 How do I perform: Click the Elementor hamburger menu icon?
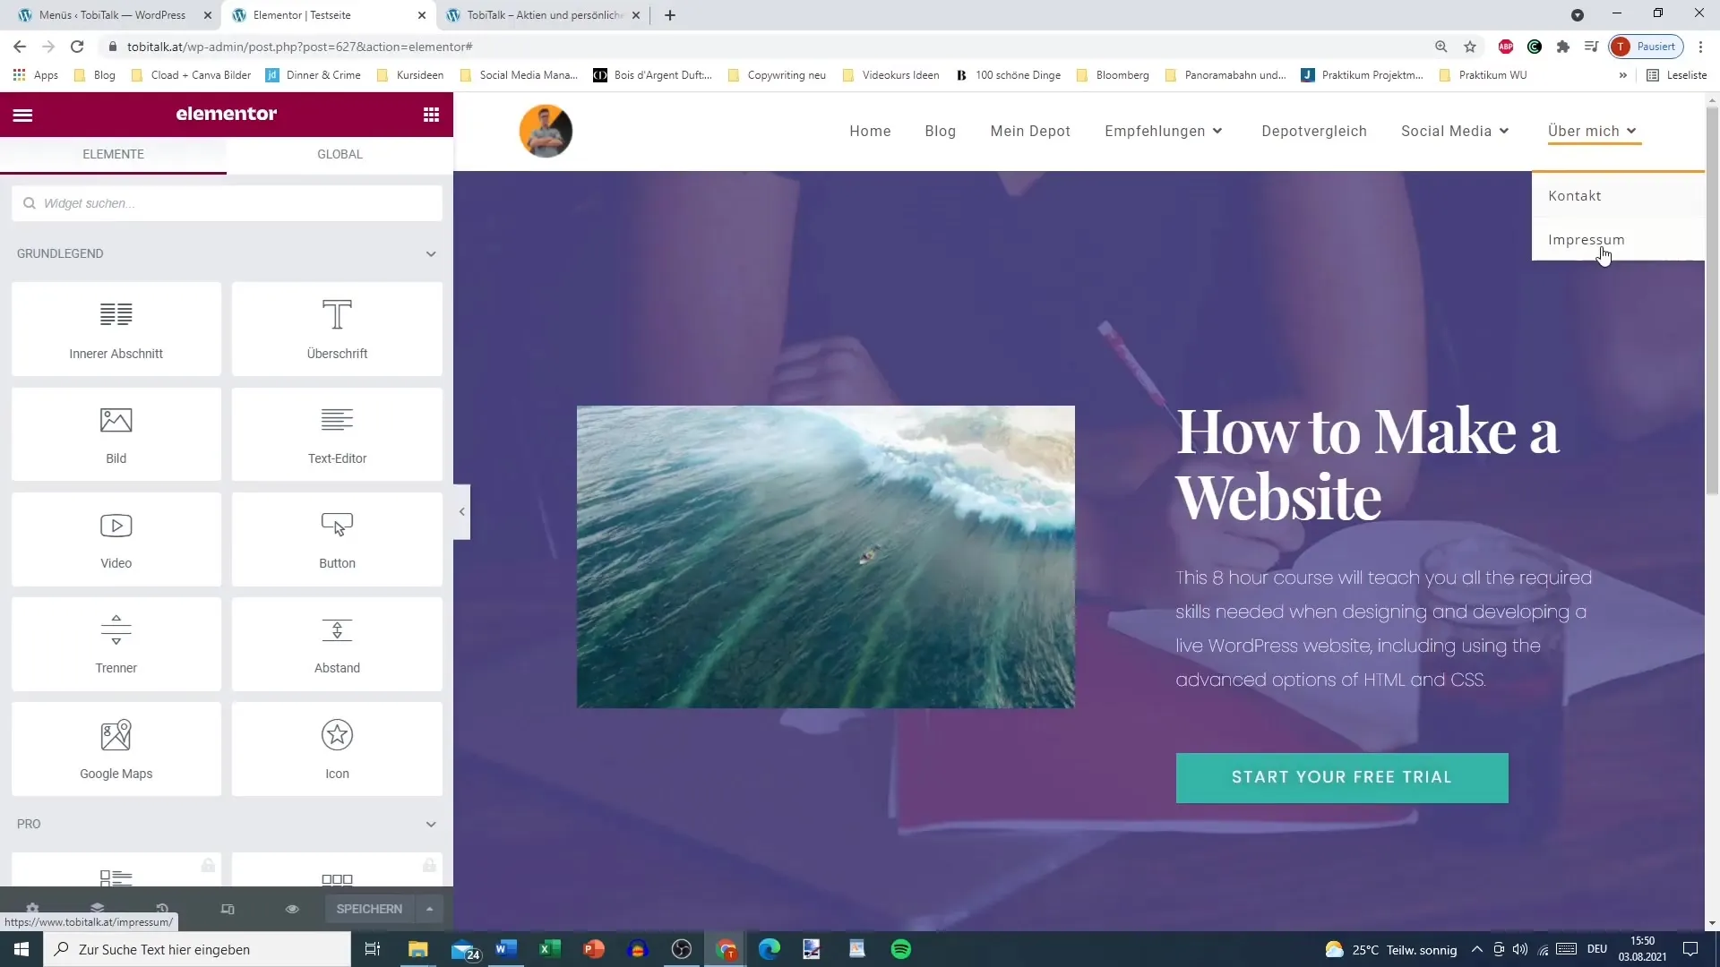[x=21, y=114]
